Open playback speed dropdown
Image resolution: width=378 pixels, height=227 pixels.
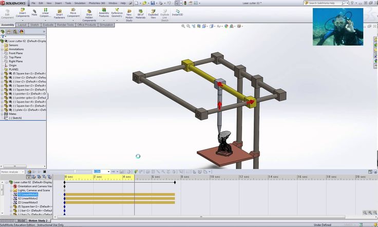[x=108, y=172]
